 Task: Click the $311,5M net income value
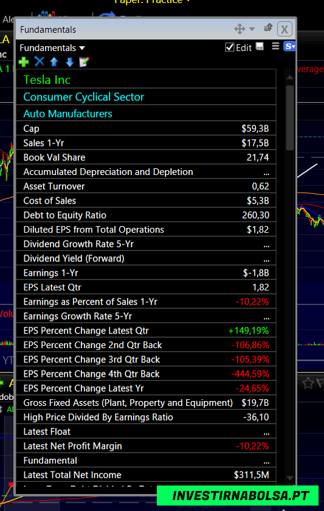[251, 475]
